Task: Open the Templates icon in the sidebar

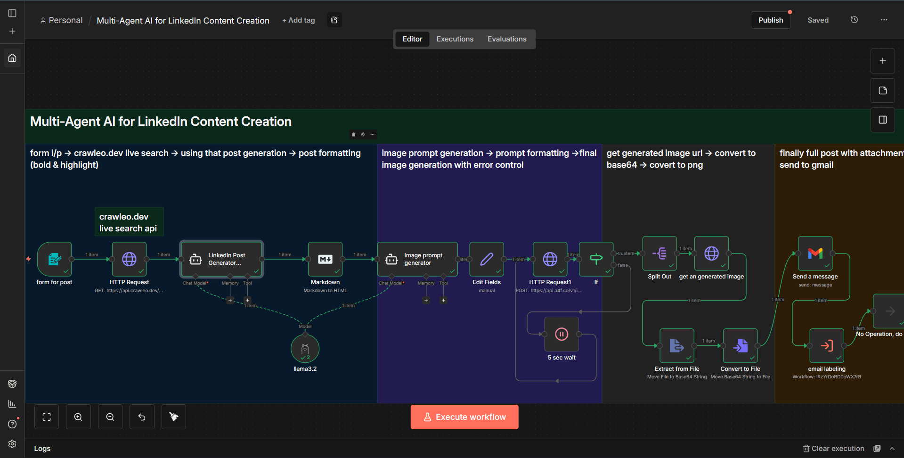Action: tap(12, 384)
